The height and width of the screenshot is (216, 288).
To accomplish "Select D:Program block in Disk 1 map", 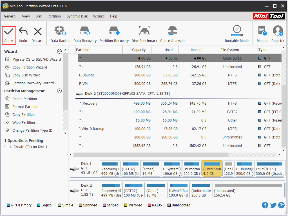I will click(192, 168).
